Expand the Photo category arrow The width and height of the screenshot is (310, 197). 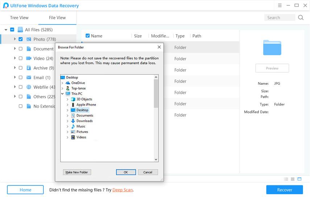(15, 39)
